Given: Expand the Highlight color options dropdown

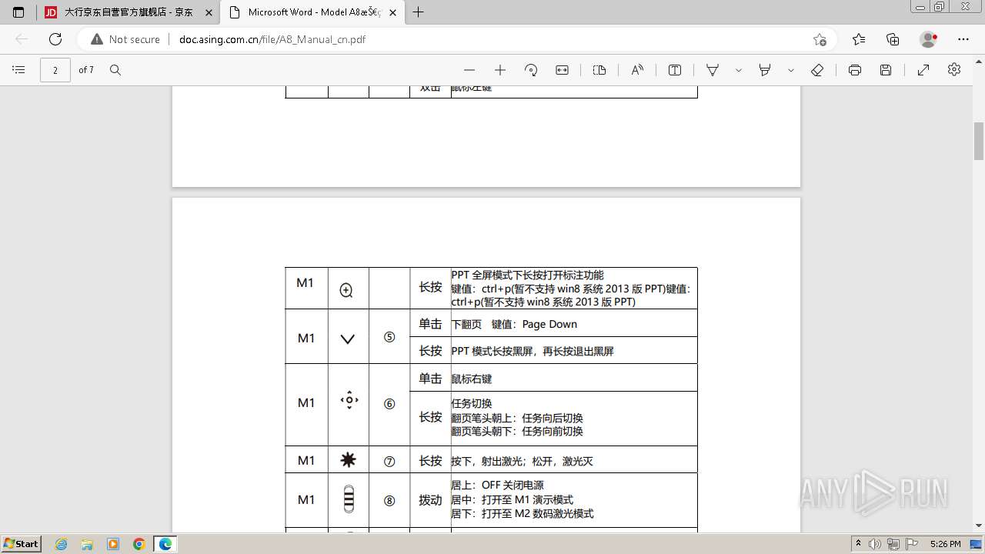Looking at the screenshot, I should pyautogui.click(x=791, y=70).
